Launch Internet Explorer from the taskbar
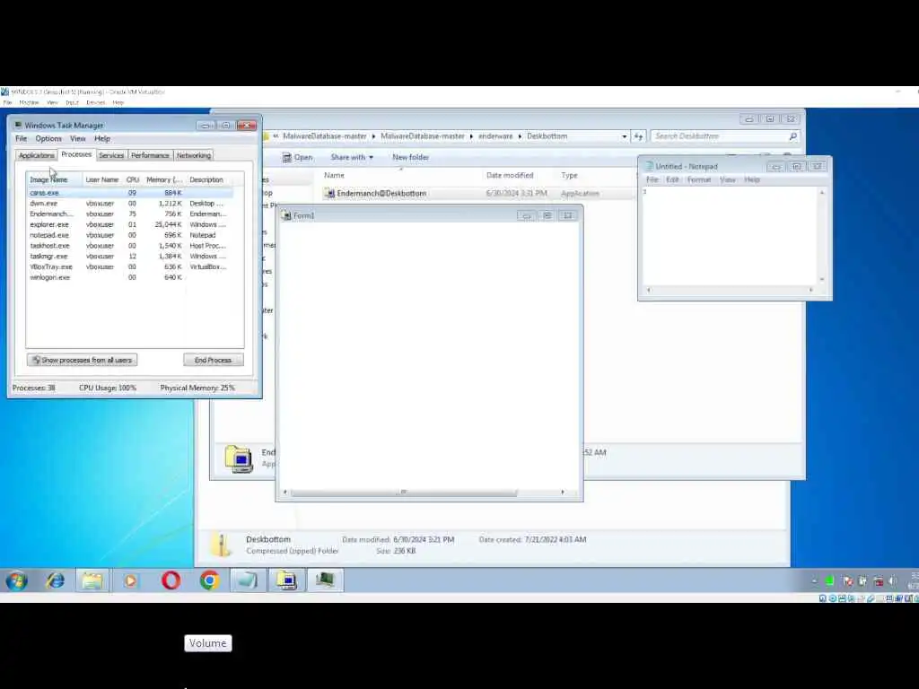The height and width of the screenshot is (689, 919). coord(56,580)
